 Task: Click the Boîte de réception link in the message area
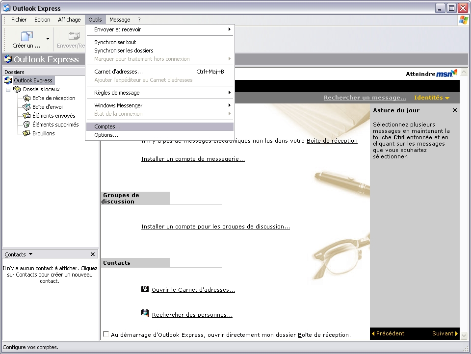tap(332, 141)
